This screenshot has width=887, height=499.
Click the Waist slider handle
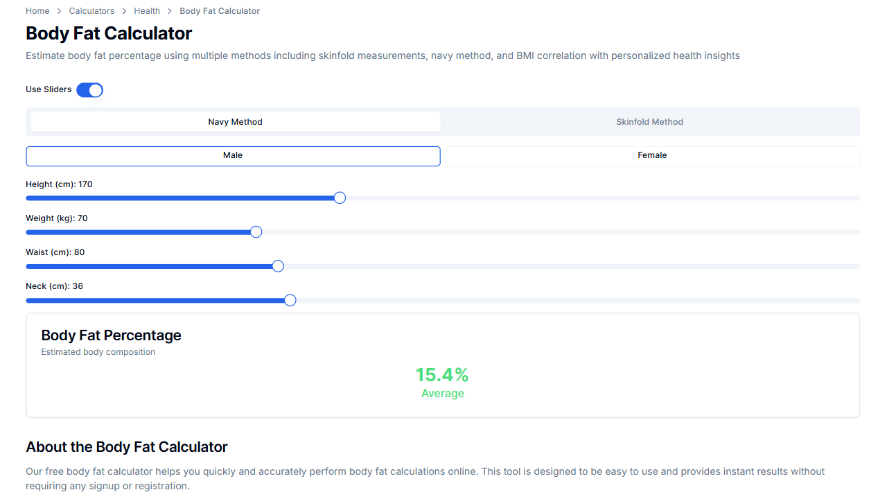coord(277,265)
